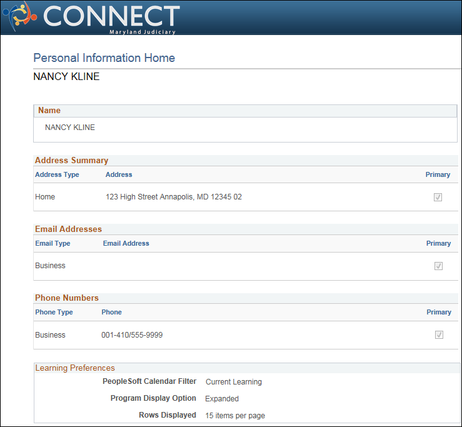The image size is (462, 427).
Task: Click the Learning Preferences section heading
Action: [x=75, y=368]
